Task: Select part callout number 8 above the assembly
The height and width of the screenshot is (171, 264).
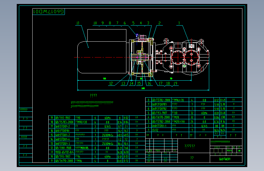Action: tap(110, 23)
